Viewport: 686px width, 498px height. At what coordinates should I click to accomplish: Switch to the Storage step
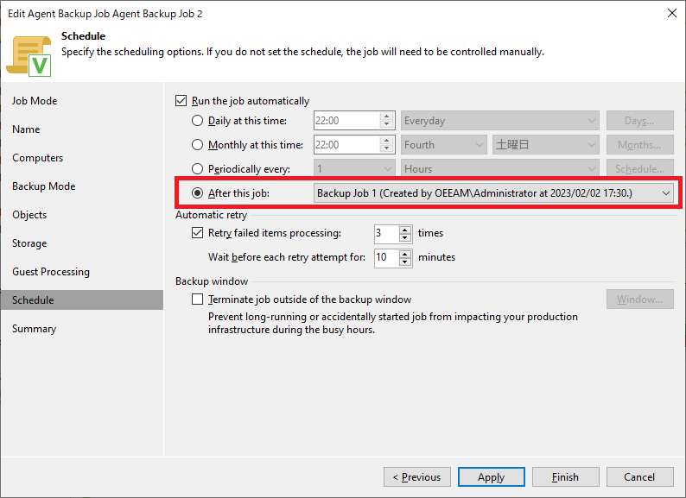tap(29, 243)
